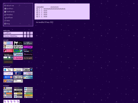Viewport: 138px width, 103px height.
Task: Visit the links page
Action: coord(7,21)
